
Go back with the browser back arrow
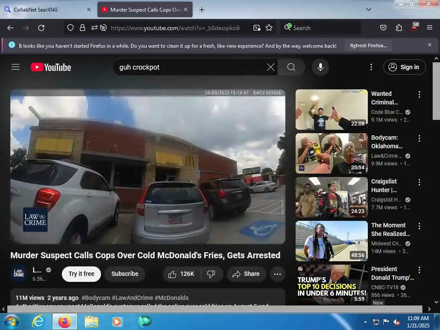coord(10,28)
